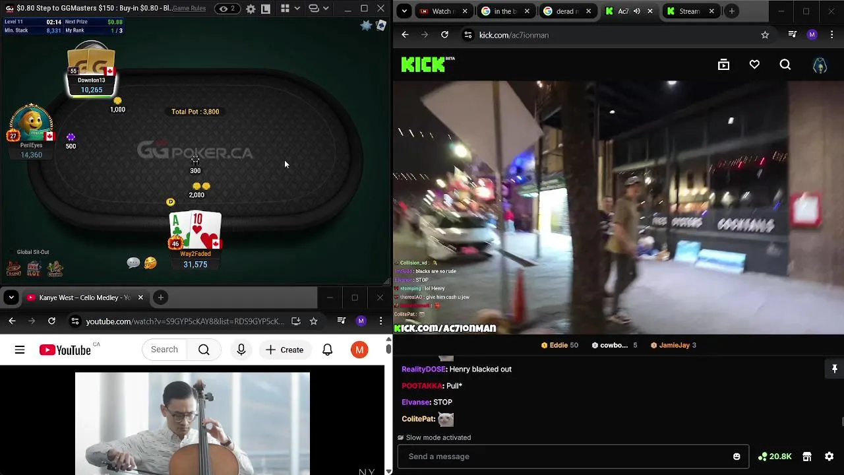Open the table grid layout dropdown in poker window
Viewport: 844px width, 475px height.
(x=289, y=9)
